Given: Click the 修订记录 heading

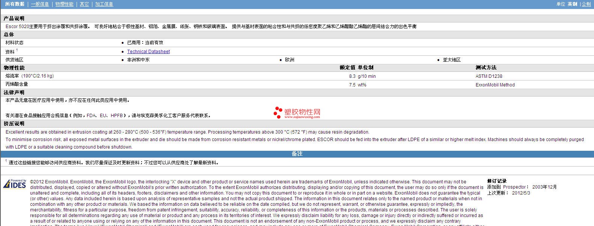Looking at the screenshot, I should pyautogui.click(x=497, y=181).
